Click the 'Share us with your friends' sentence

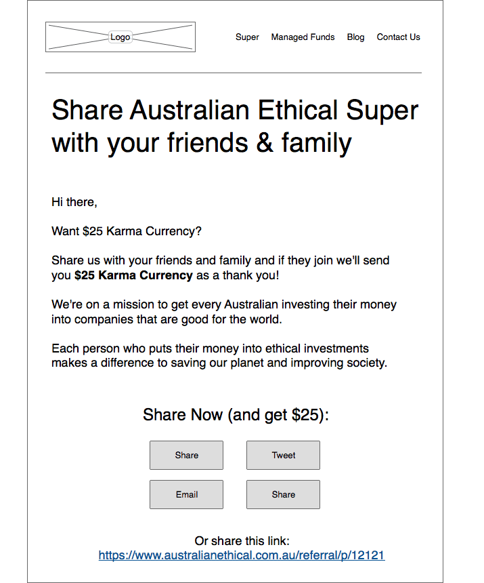221,268
